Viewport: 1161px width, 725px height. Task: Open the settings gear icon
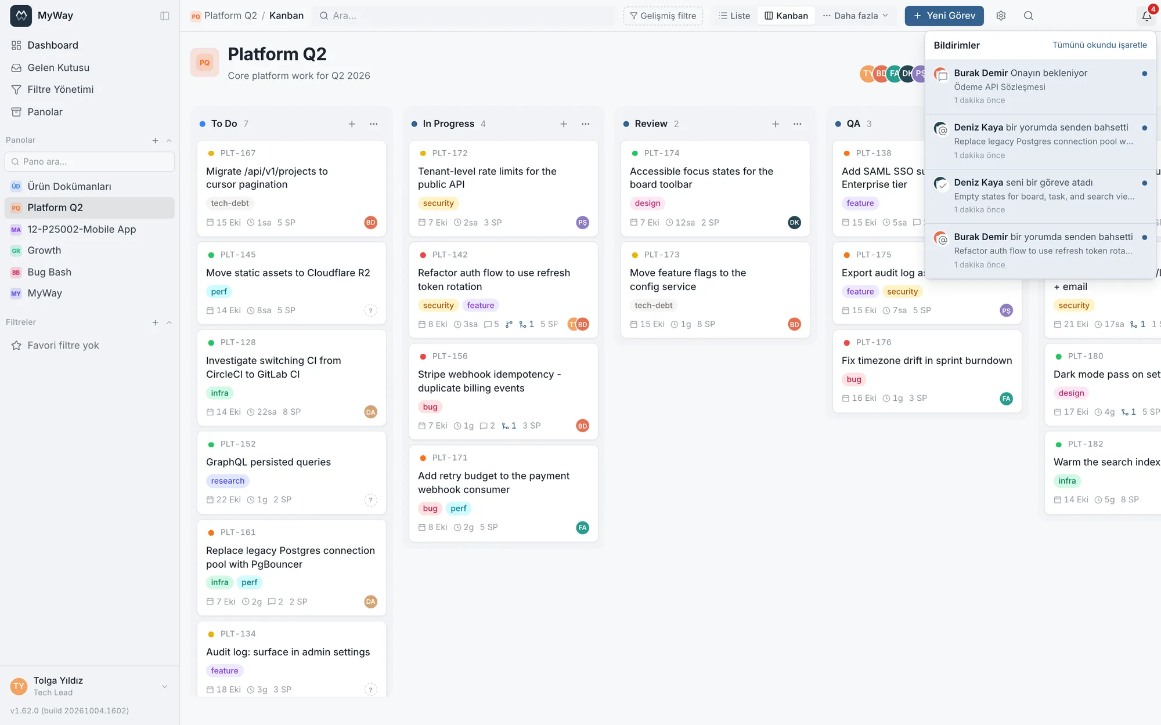[1001, 16]
